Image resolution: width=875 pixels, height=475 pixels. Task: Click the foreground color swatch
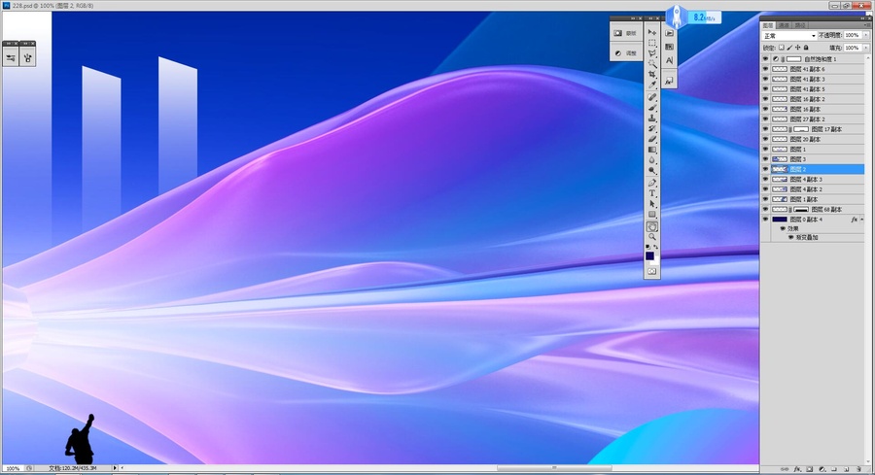tap(649, 255)
